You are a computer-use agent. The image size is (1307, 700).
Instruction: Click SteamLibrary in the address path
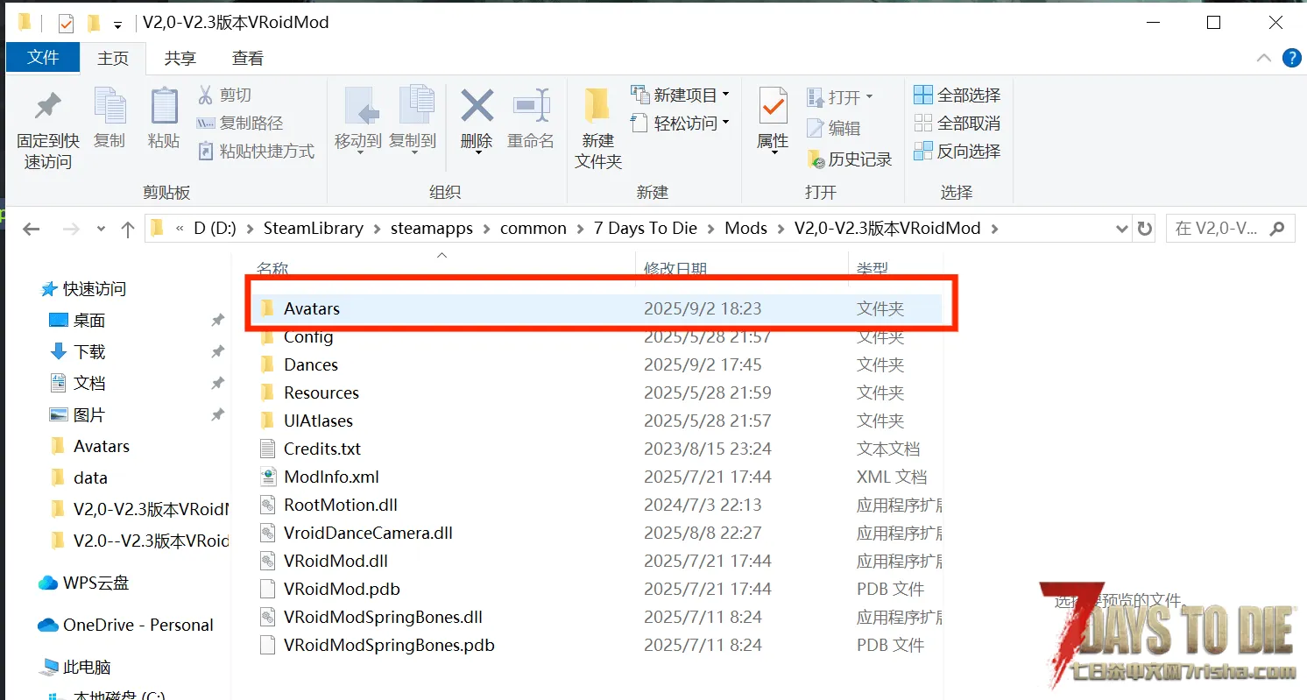(314, 229)
